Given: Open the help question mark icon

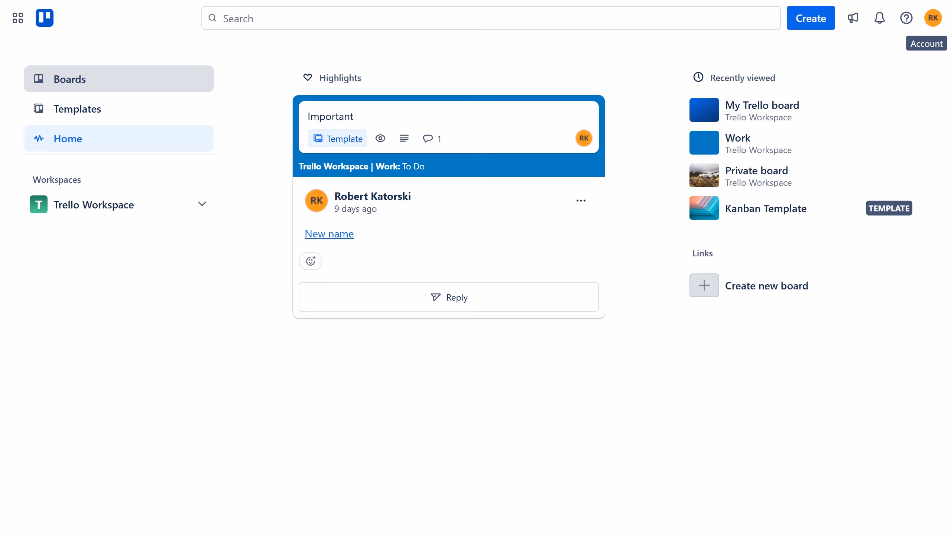Looking at the screenshot, I should 906,18.
